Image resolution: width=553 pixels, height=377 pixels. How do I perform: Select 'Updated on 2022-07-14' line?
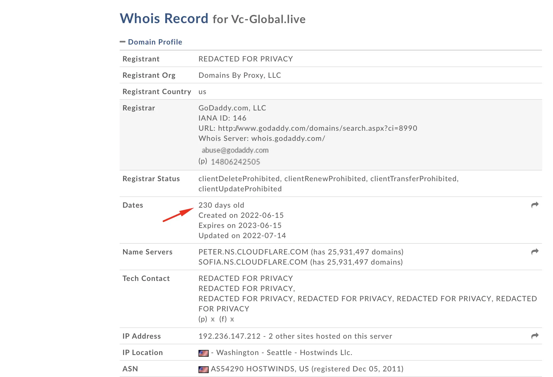242,236
